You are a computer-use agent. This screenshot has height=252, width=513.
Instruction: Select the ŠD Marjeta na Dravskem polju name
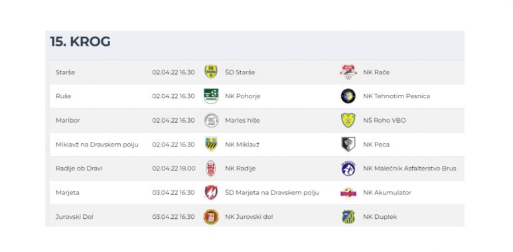(x=272, y=192)
